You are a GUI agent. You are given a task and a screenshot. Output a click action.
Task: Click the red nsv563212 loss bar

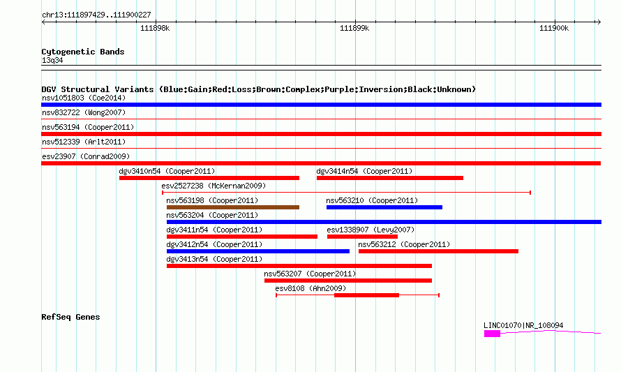(438, 251)
